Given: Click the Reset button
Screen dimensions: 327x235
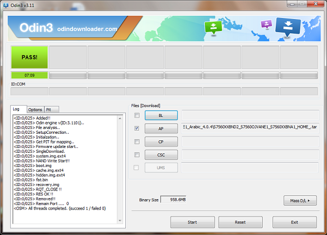Looking at the screenshot, I should tap(240, 222).
